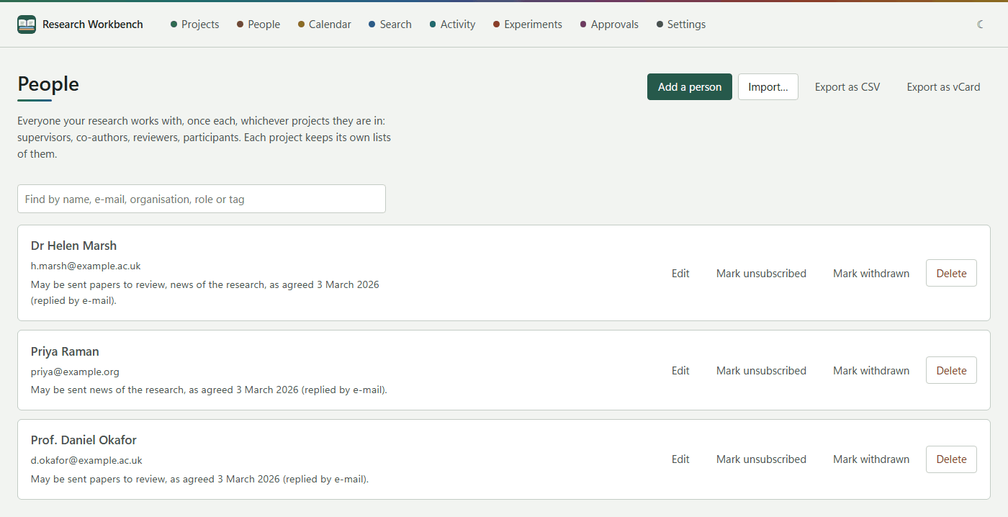Export people as vCard

coord(943,87)
